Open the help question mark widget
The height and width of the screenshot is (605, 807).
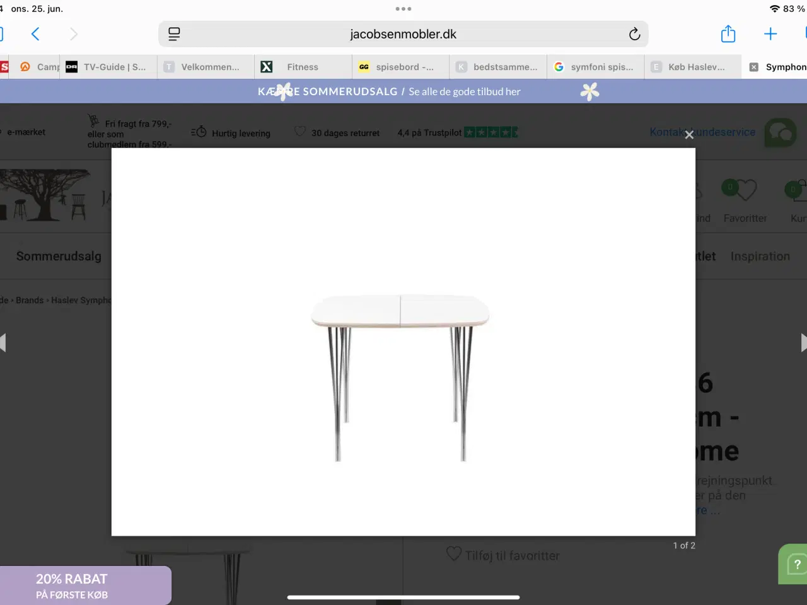[x=794, y=564]
